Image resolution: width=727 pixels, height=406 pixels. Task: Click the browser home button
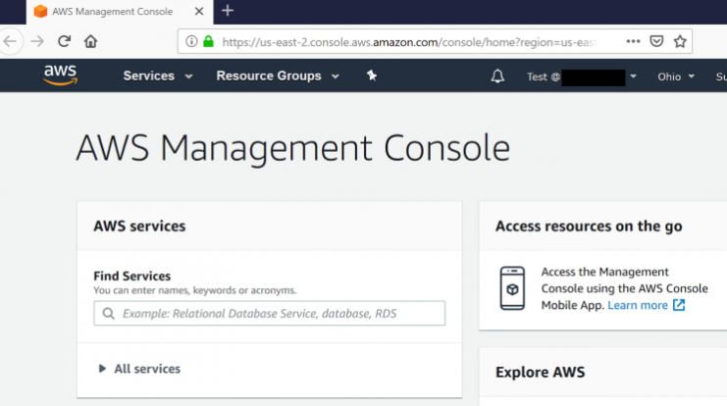[91, 41]
